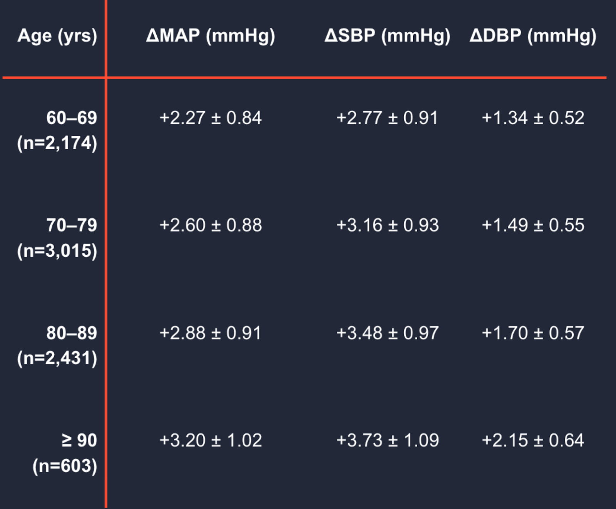Select the +2.77 ± 0.91 value
Screen dimensions: 616x509
387,118
